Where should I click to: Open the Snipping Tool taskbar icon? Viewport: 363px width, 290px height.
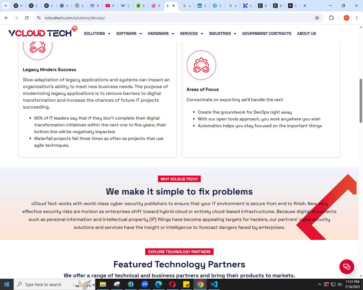pos(117,284)
